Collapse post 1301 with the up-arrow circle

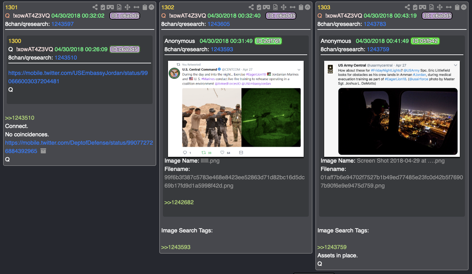151,7
